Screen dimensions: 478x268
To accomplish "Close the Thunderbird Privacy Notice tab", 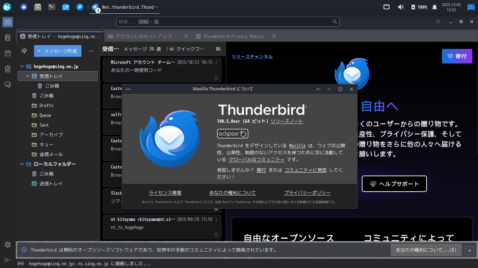I will [x=274, y=36].
